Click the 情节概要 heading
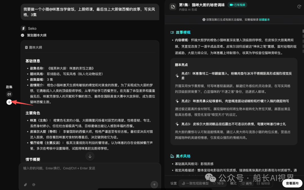Screen dimensions: 304x190 coord(33,159)
